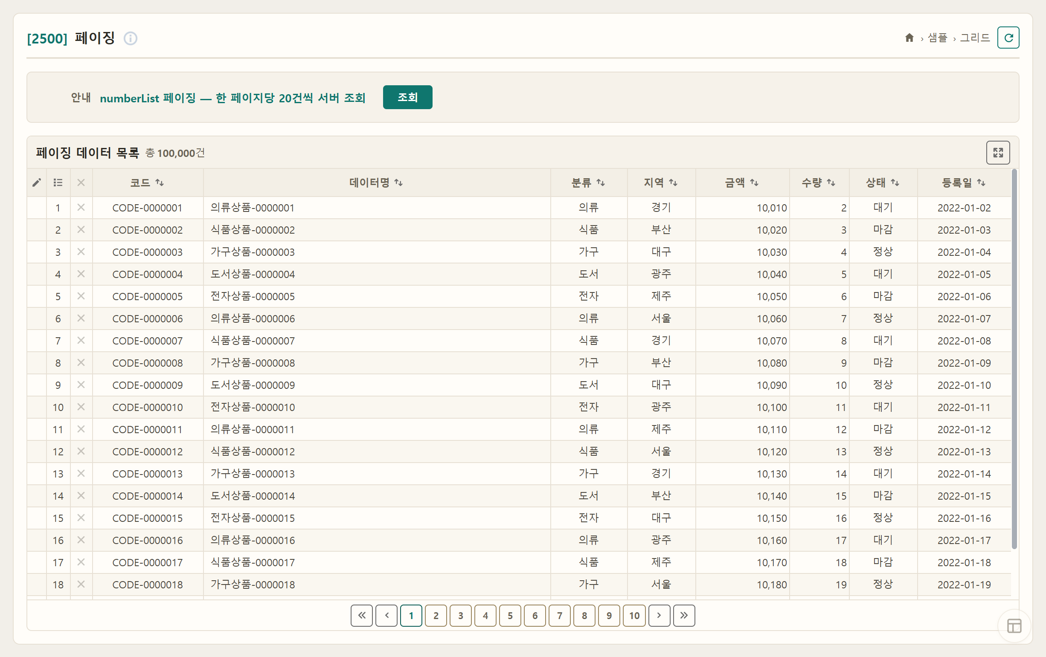1046x657 pixels.
Task: Go to page 2 in pagination
Action: [x=436, y=615]
